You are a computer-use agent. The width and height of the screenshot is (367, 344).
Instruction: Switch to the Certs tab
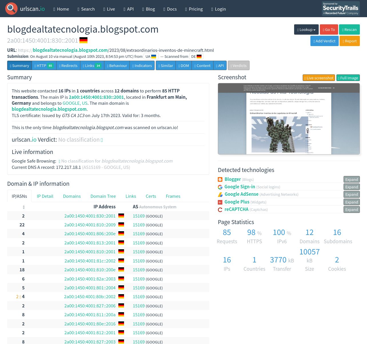click(x=151, y=196)
